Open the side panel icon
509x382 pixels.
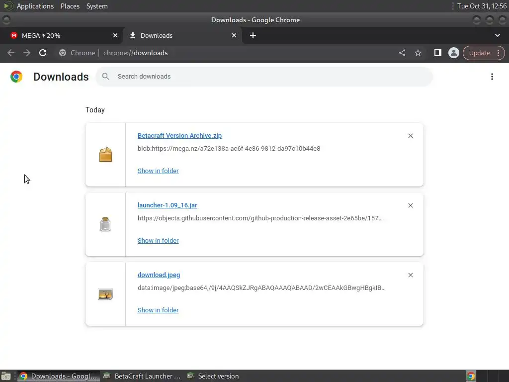437,53
